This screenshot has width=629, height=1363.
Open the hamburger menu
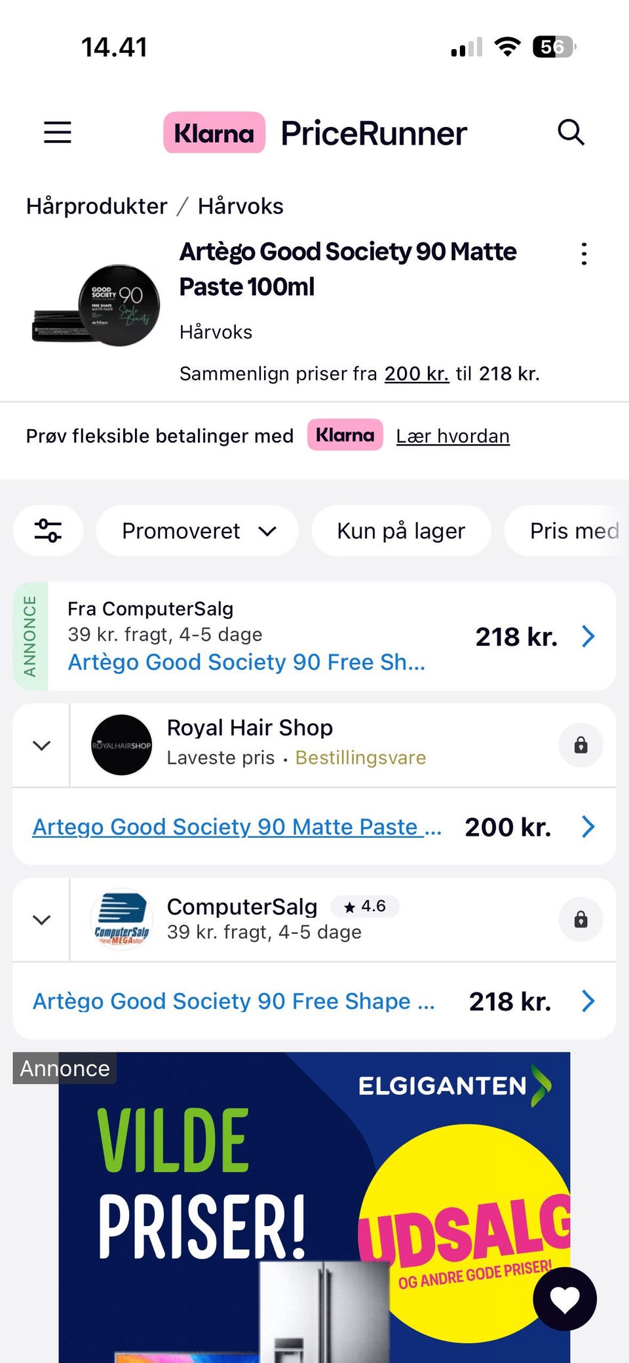pyautogui.click(x=58, y=132)
